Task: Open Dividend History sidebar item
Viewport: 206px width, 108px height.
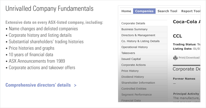Action: point(133,77)
